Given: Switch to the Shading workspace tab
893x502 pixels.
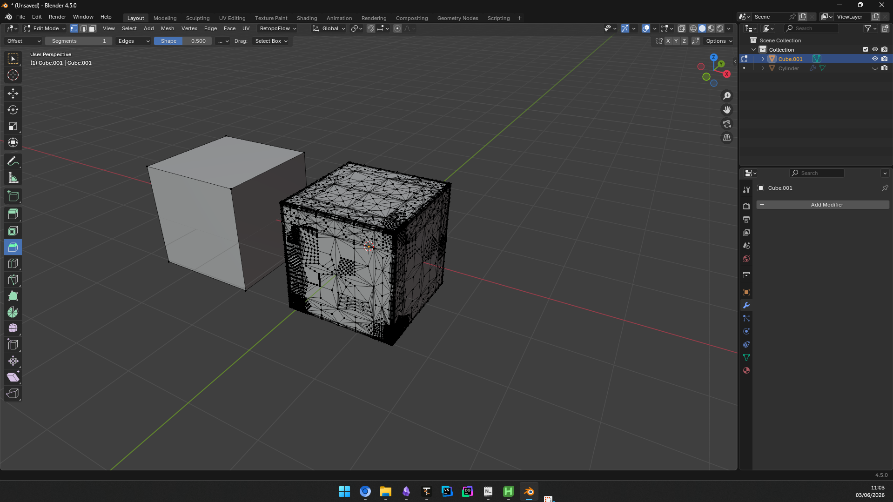Looking at the screenshot, I should tap(307, 18).
